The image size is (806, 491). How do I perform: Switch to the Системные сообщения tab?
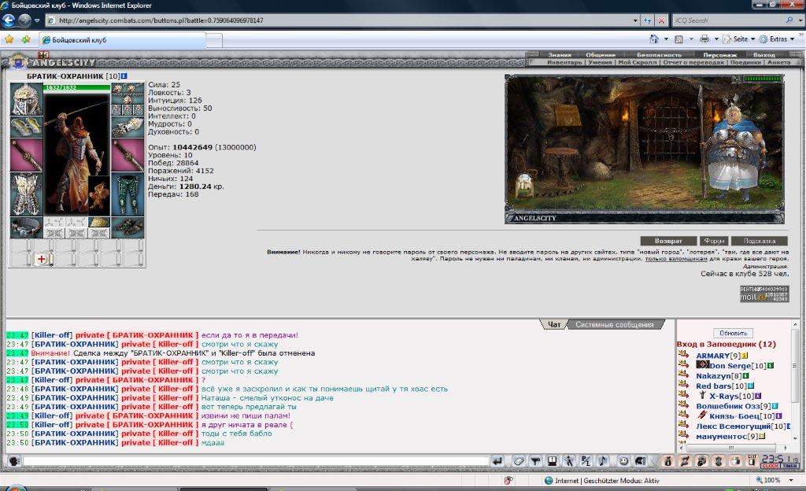tap(614, 325)
